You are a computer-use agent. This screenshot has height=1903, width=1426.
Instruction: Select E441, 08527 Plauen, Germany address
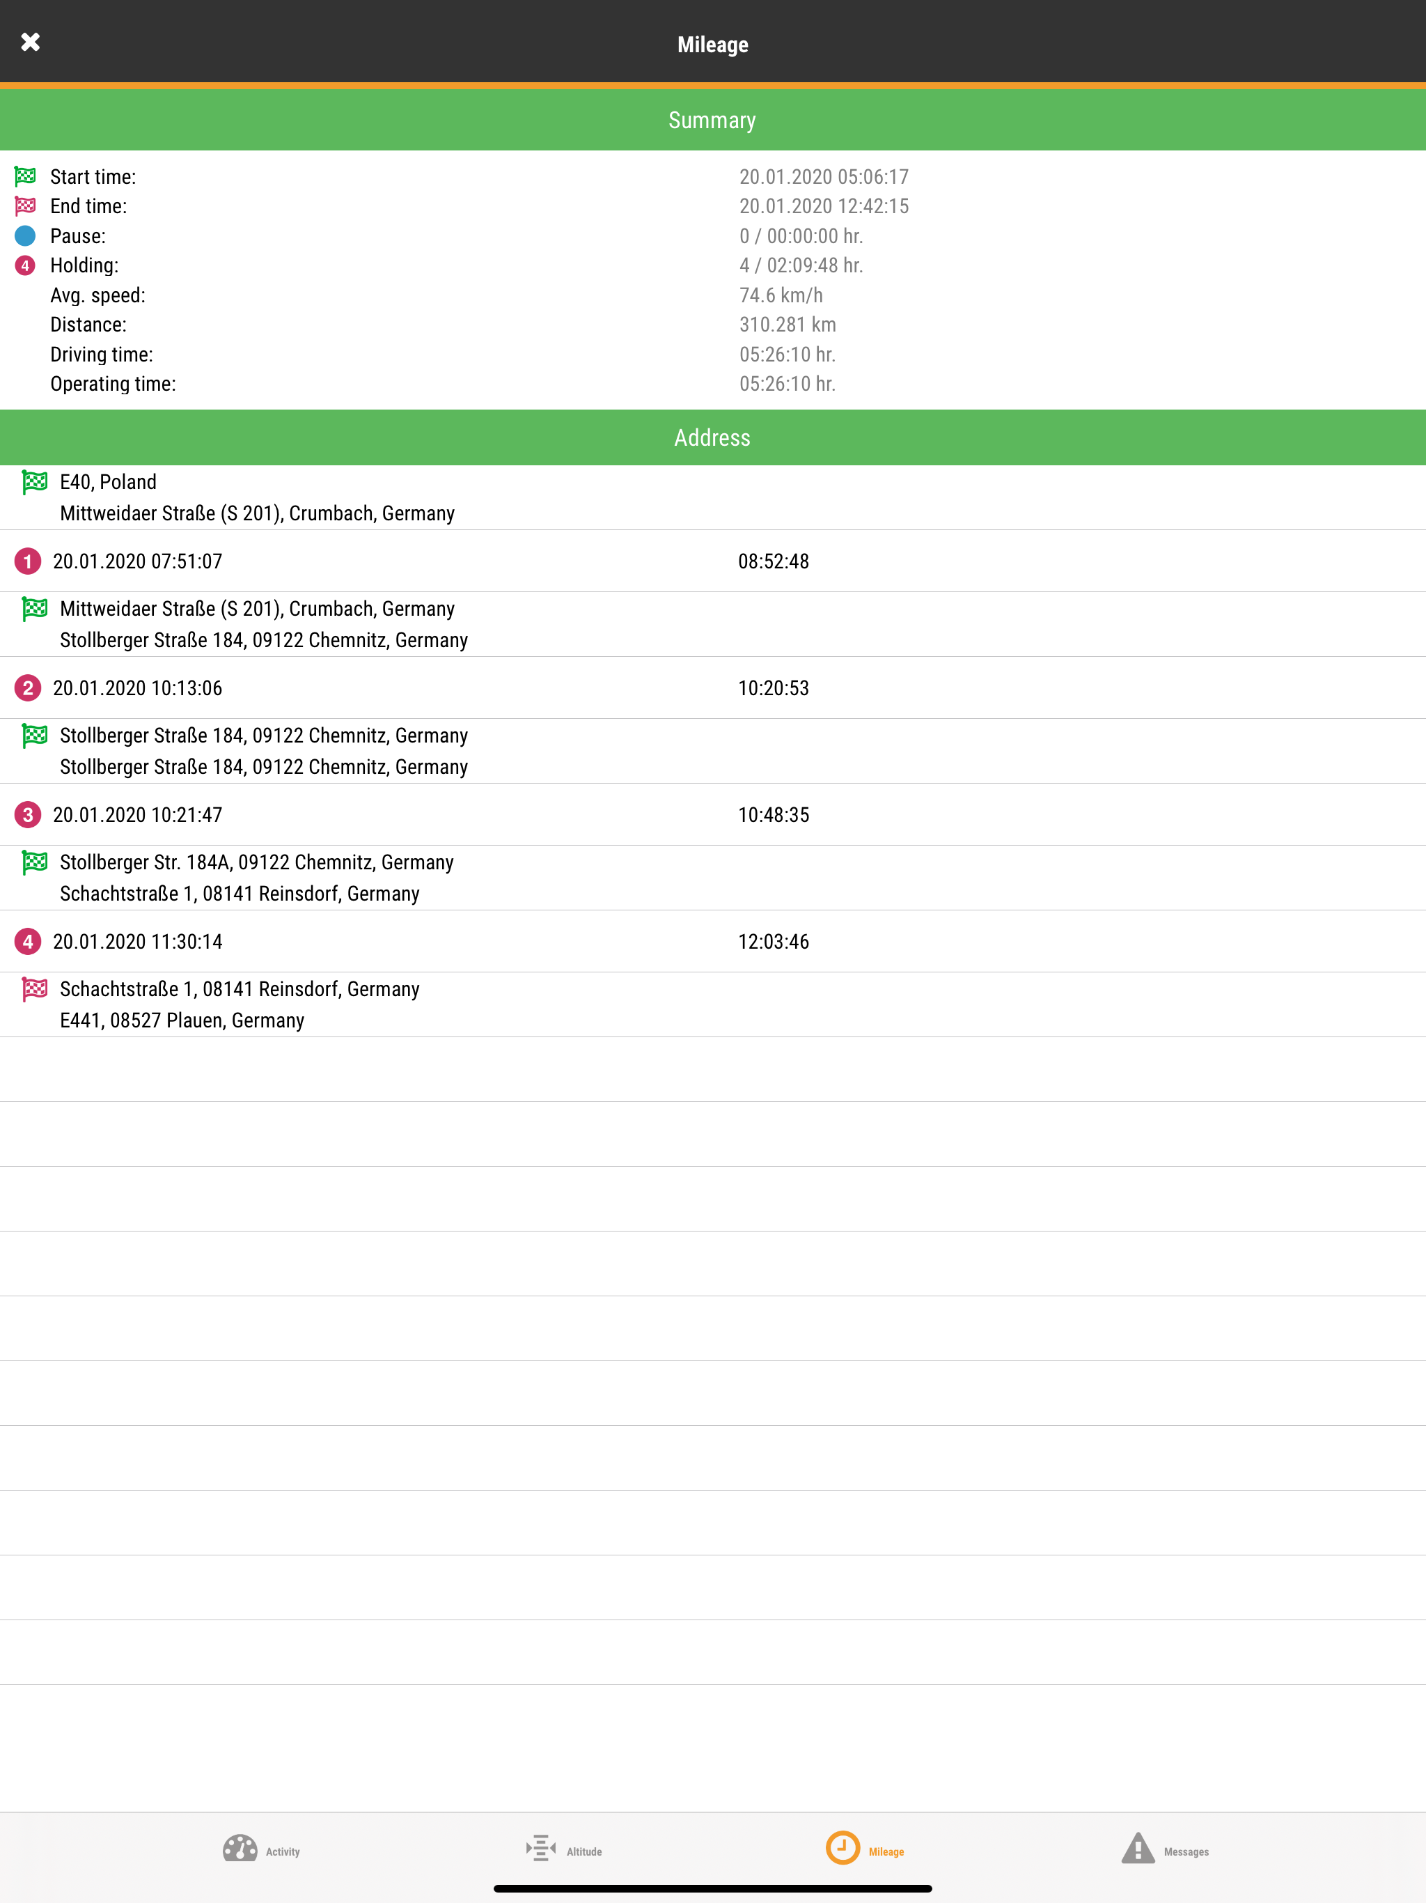point(182,1020)
